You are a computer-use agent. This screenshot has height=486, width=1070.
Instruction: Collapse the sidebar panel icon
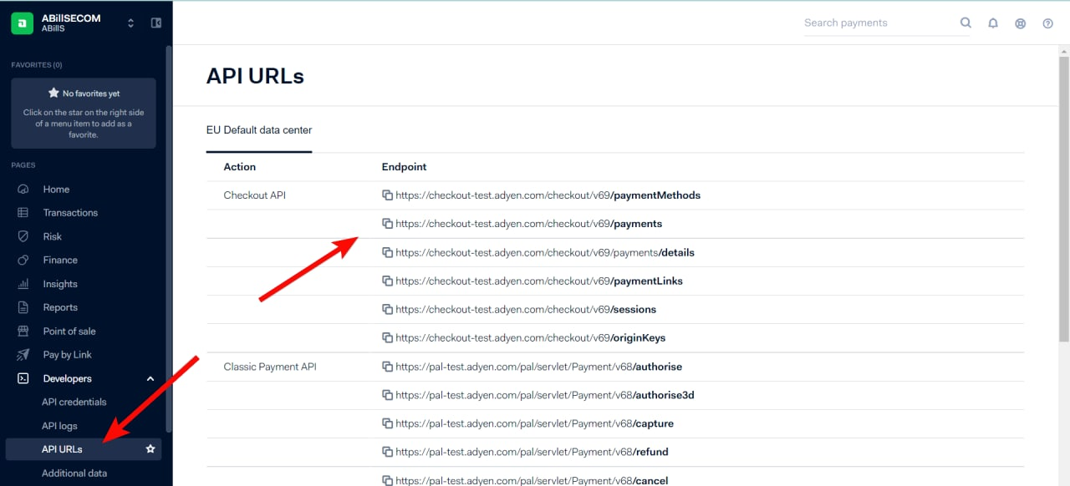155,23
